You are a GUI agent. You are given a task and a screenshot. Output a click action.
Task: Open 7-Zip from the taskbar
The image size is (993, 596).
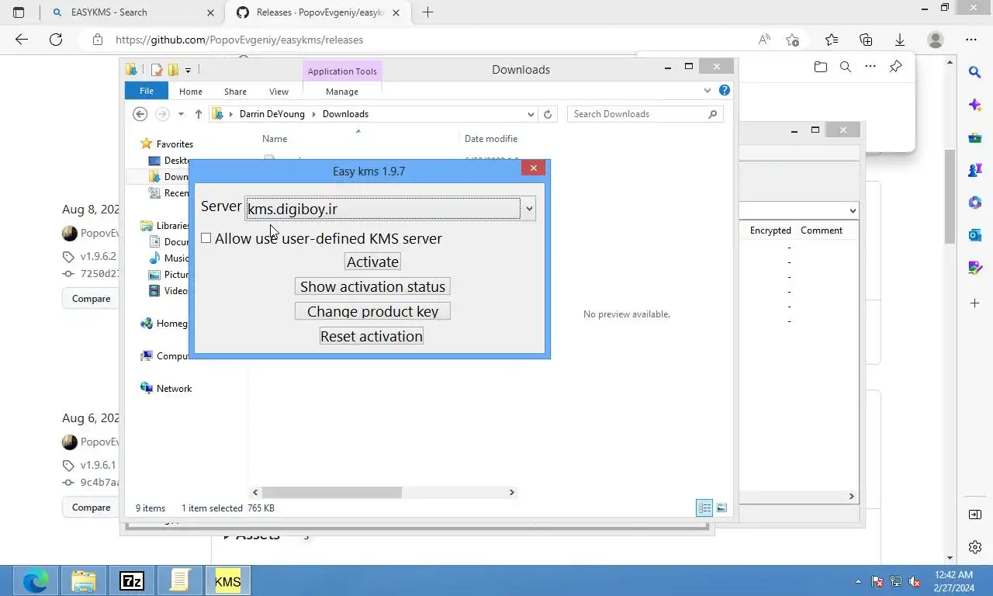132,580
